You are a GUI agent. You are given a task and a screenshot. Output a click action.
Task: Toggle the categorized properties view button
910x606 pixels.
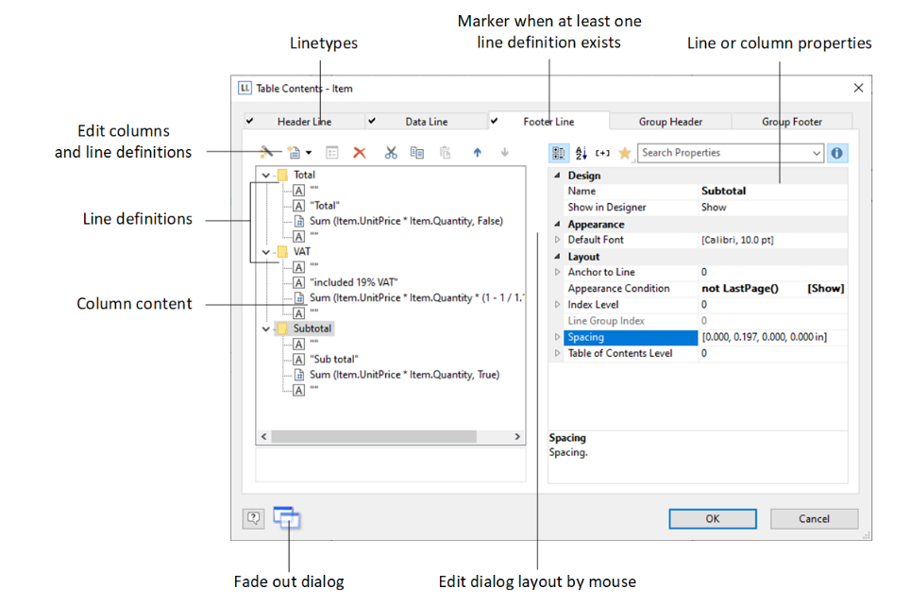558,153
